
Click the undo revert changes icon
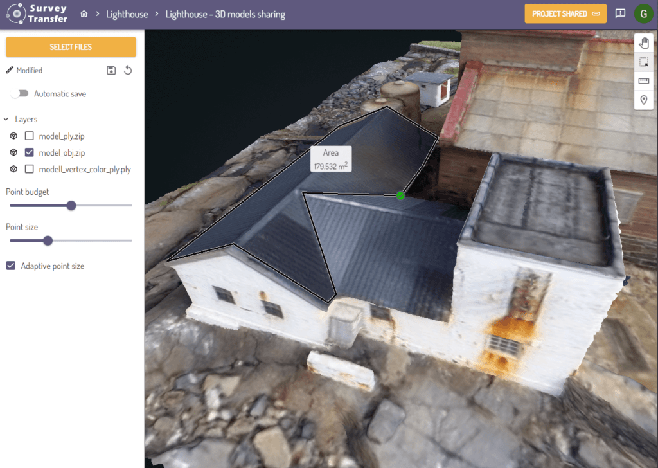(x=128, y=70)
